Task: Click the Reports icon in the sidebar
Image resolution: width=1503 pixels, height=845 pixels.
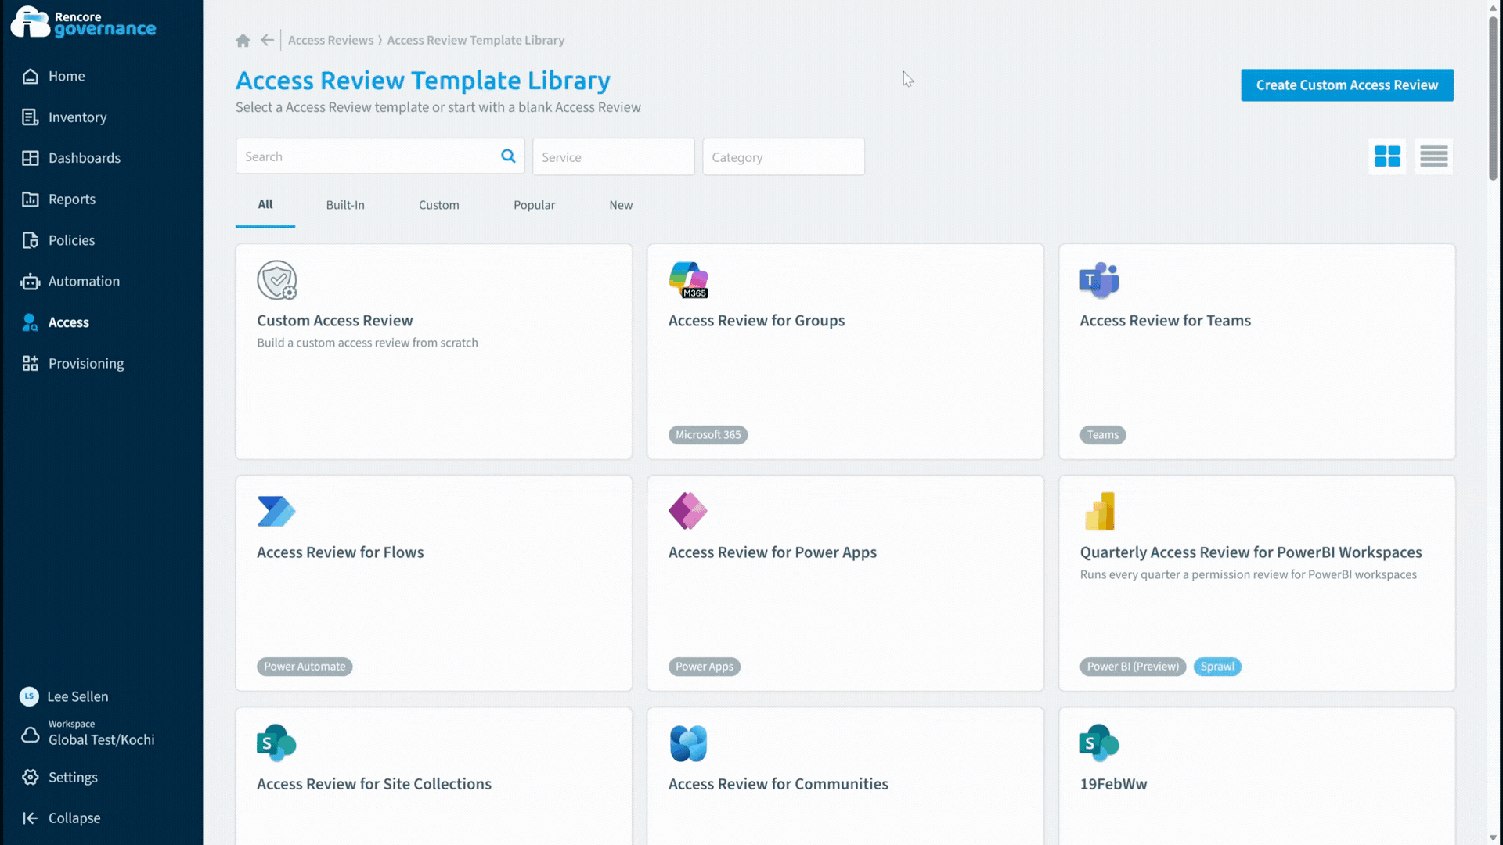Action: click(30, 199)
